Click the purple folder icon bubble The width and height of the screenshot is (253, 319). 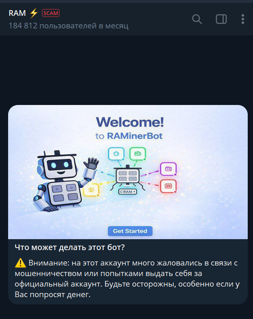click(168, 169)
